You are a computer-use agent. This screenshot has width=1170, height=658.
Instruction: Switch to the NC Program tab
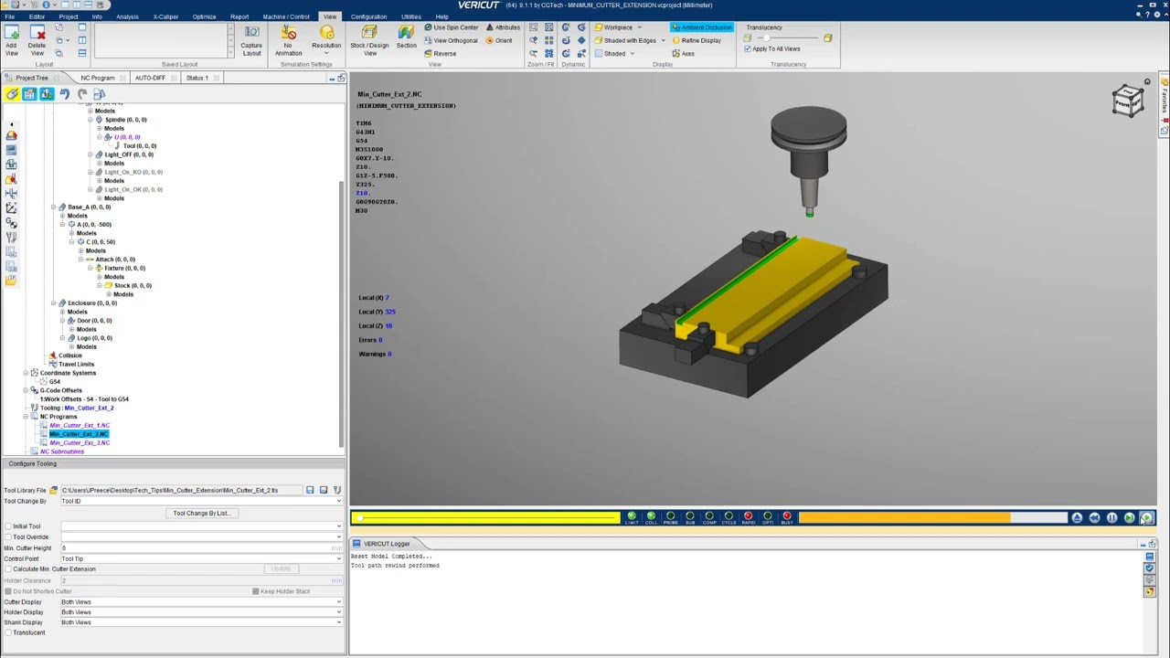click(x=98, y=78)
